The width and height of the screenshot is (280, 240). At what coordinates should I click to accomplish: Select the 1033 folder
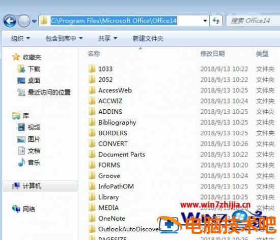(105, 69)
